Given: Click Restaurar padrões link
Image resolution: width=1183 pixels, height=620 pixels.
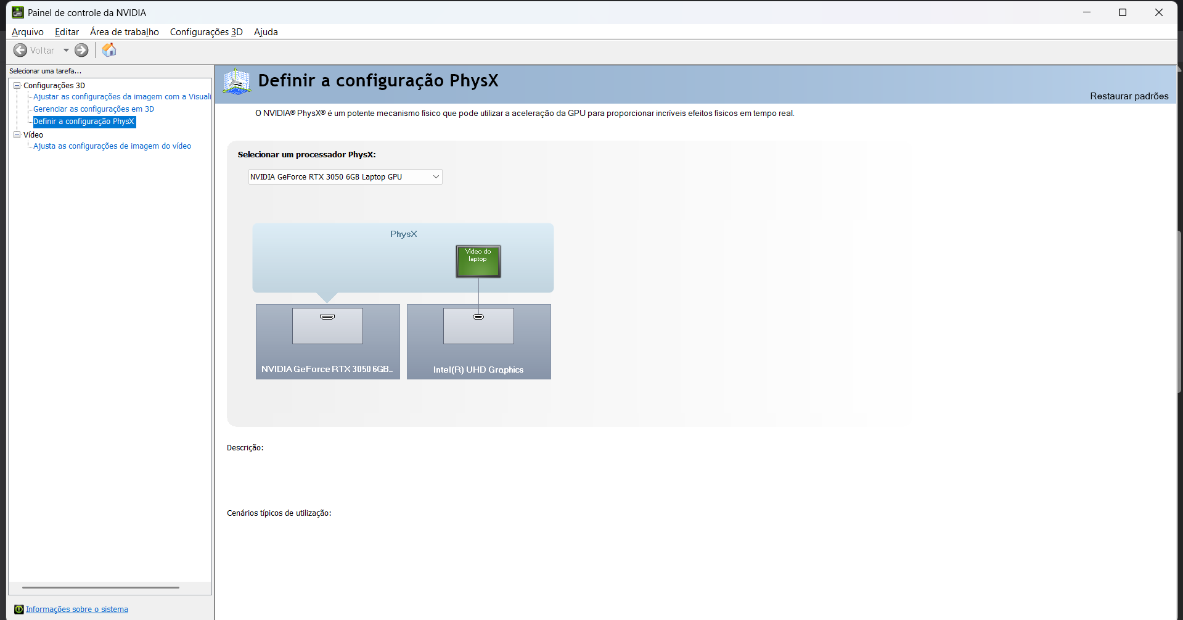Looking at the screenshot, I should 1129,96.
